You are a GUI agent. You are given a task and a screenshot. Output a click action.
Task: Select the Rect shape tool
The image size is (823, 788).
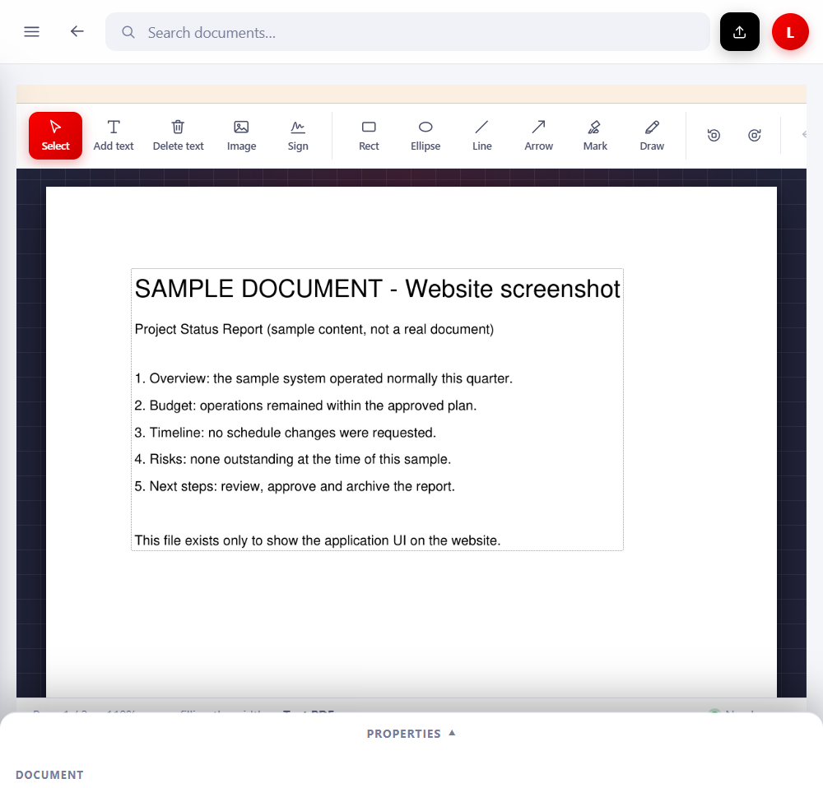point(369,136)
